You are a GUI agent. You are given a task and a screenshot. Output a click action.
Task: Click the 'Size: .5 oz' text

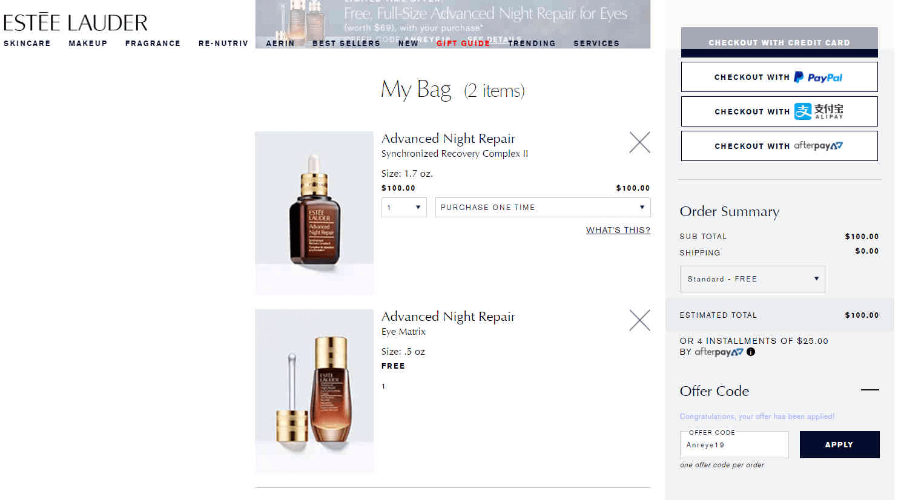point(403,352)
